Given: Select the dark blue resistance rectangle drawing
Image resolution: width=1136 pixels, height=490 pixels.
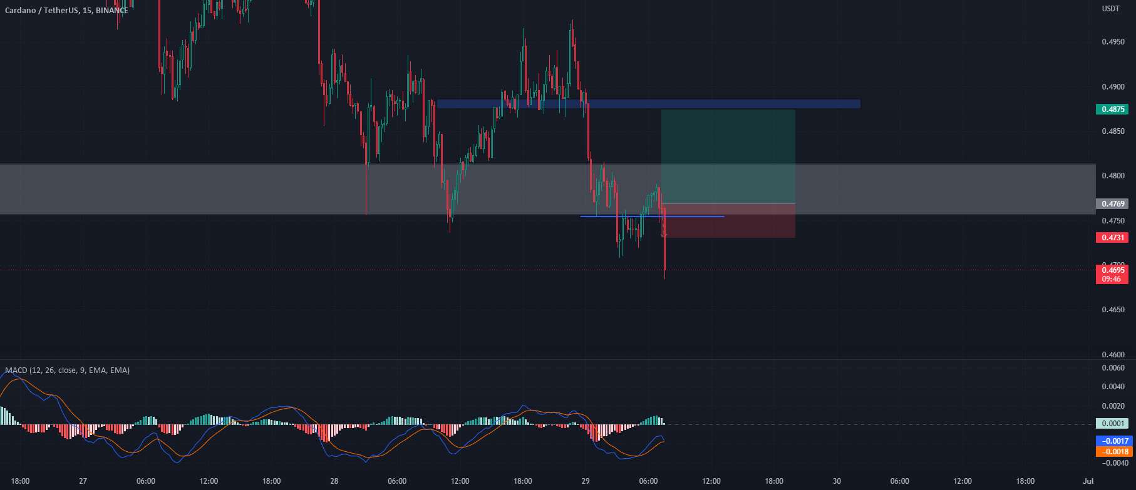Looking at the screenshot, I should click(x=649, y=104).
